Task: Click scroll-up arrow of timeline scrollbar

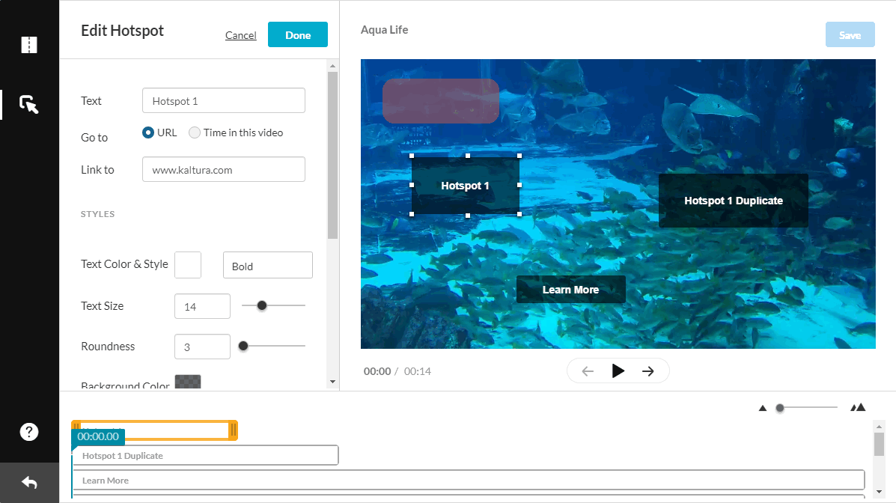Action: click(x=879, y=427)
